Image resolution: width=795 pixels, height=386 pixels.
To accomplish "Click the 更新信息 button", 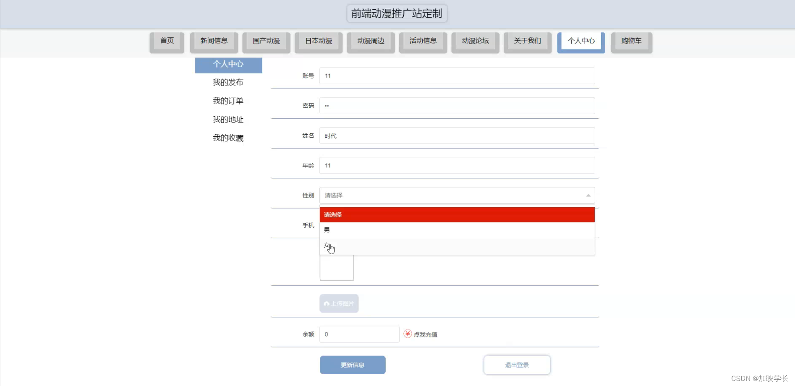I will pyautogui.click(x=352, y=365).
